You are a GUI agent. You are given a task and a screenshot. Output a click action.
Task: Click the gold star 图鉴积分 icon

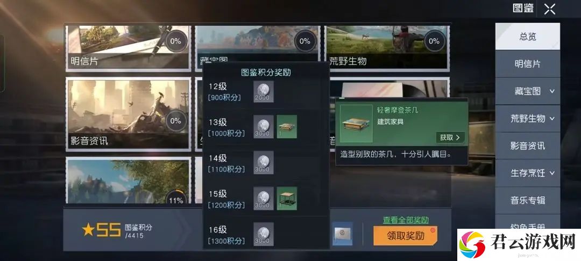[x=89, y=230]
